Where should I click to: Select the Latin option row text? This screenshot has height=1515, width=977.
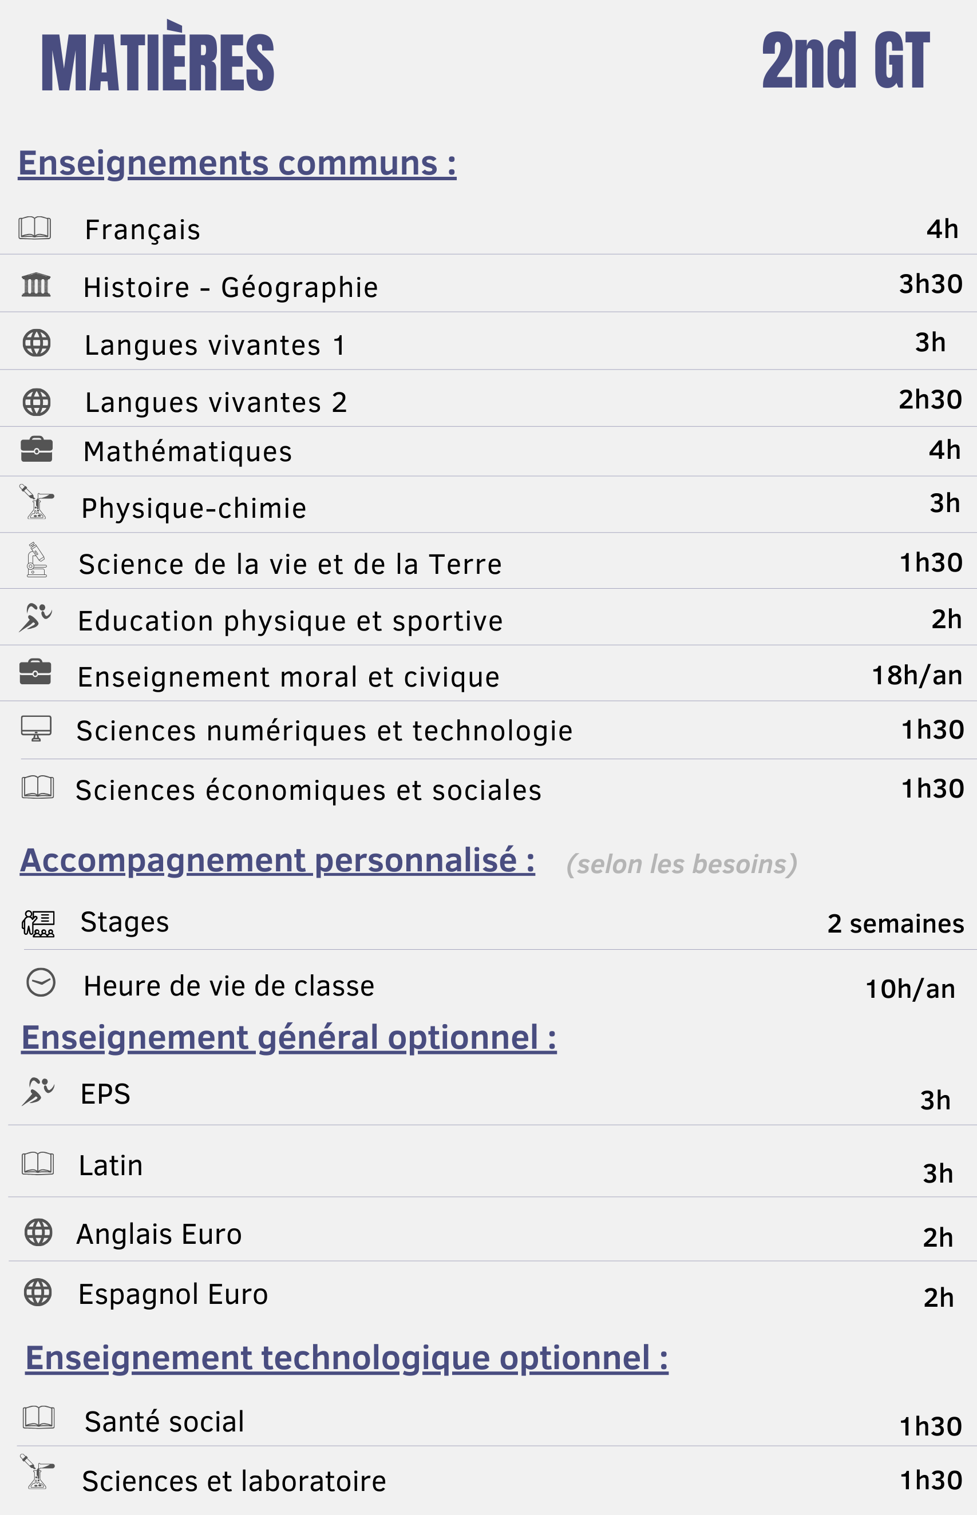(111, 1165)
